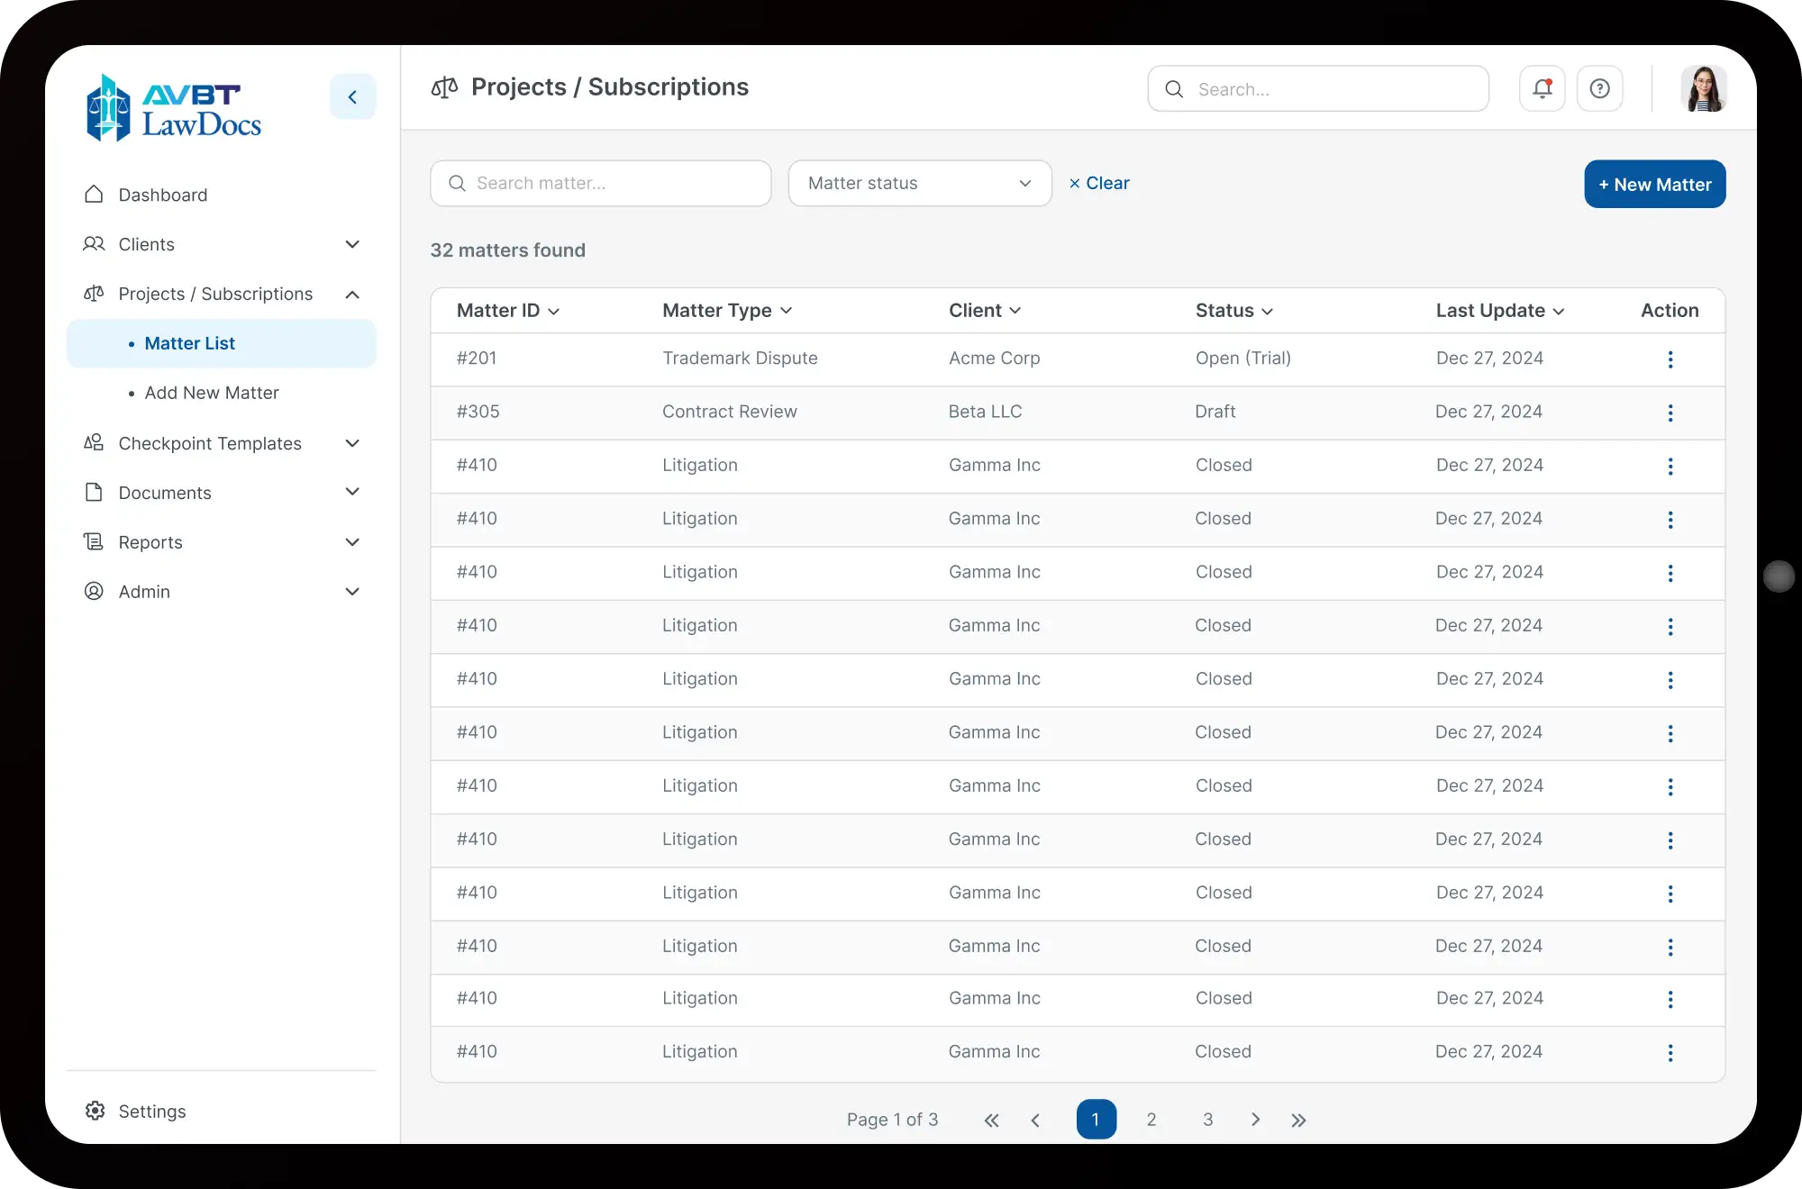Click the Draft status cell
Screen dimensions: 1802x1189
tap(1215, 412)
